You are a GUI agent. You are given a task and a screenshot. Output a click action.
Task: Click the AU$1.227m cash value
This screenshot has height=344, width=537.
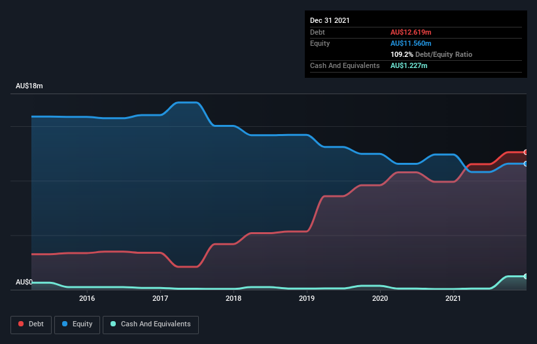click(409, 65)
